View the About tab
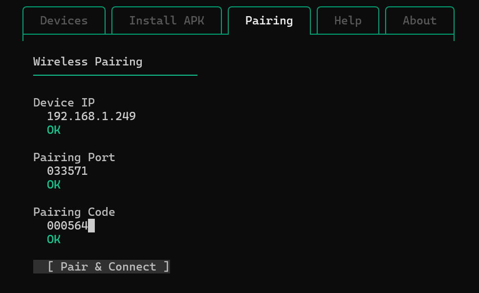 coord(419,21)
